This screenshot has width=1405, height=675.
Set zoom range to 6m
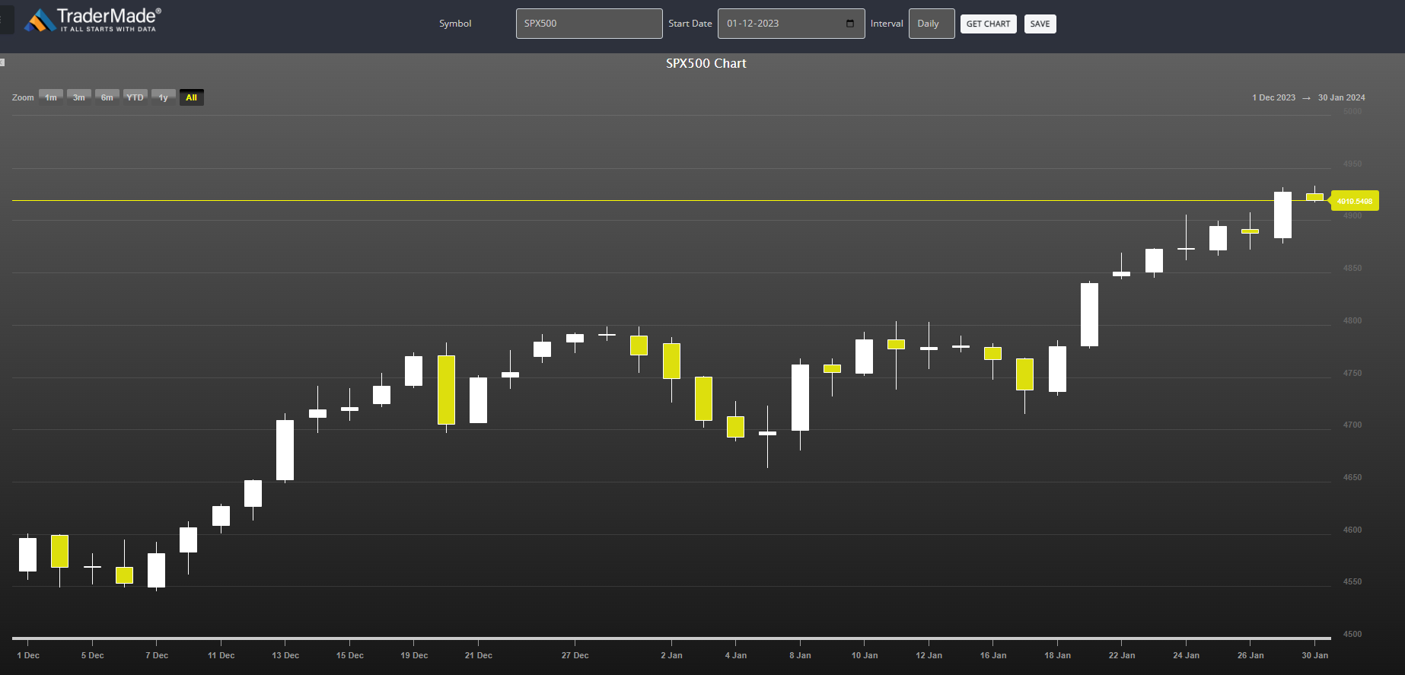tap(107, 97)
